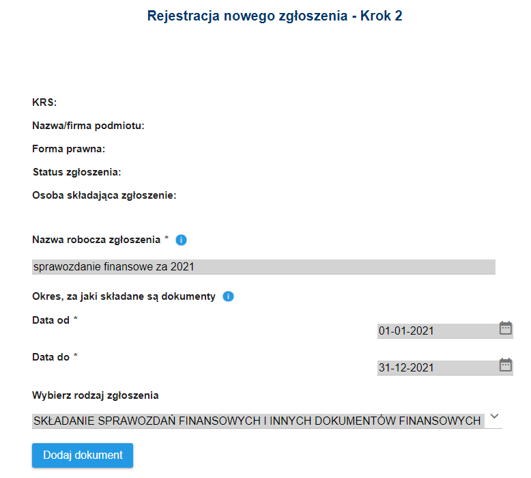Select the Nazwa/firma podmiotu label
Image resolution: width=531 pixels, height=478 pixels.
(x=88, y=126)
